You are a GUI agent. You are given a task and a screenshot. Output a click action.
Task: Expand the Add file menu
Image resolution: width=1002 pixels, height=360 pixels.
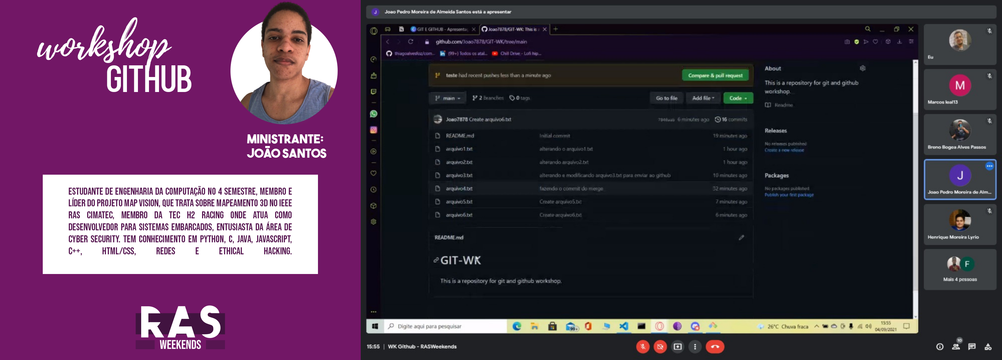[703, 98]
